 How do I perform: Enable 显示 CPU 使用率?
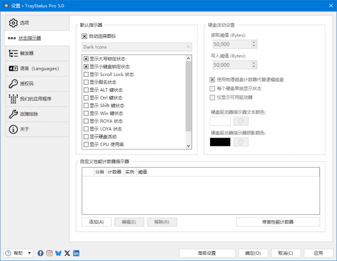click(86, 144)
